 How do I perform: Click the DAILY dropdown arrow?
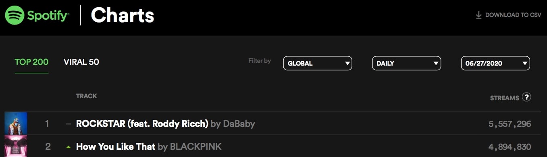click(x=436, y=64)
